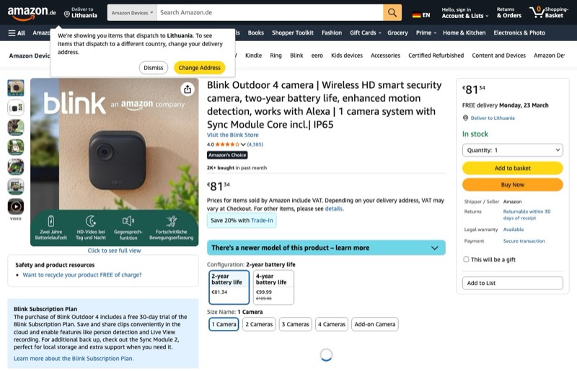The image size is (577, 371).
Task: Click the Deliver to Lithuania location icon
Action: [x=67, y=14]
